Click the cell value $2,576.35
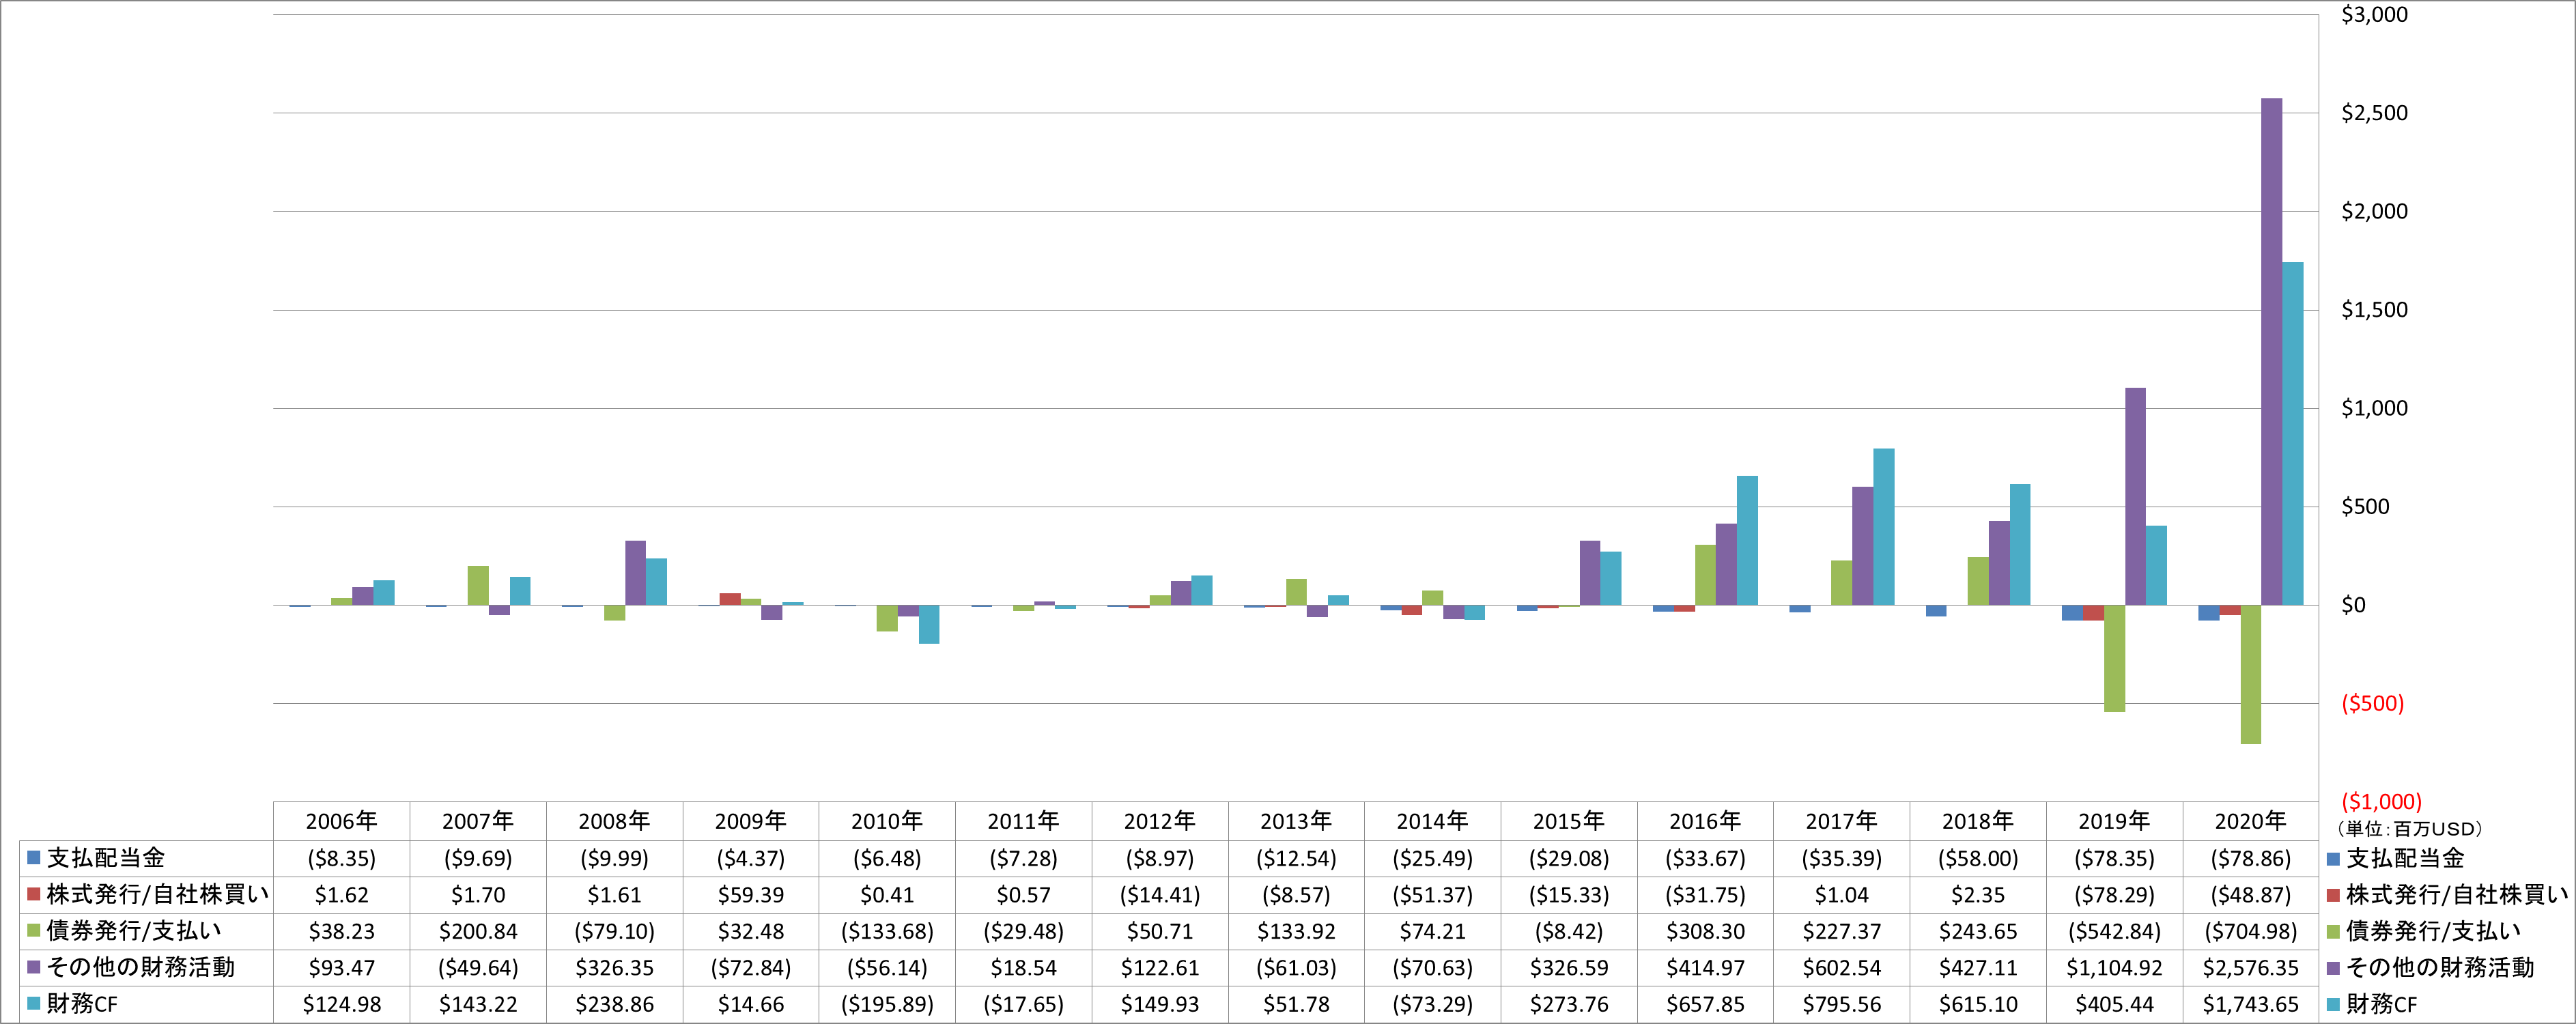 [2251, 968]
